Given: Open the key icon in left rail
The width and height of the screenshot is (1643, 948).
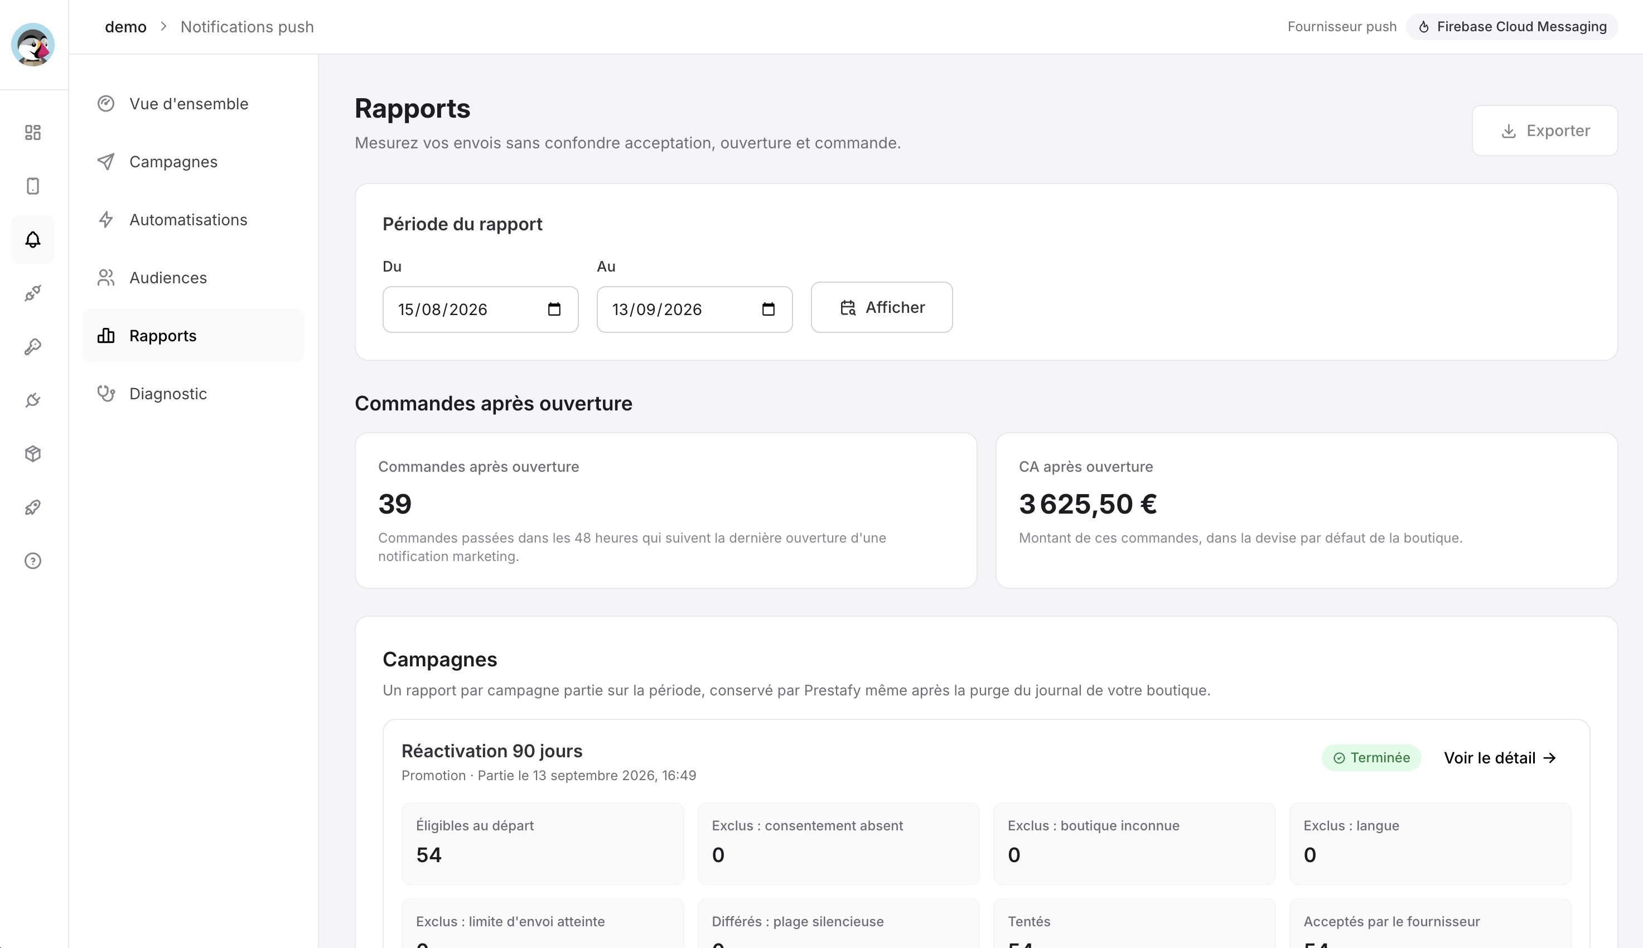Looking at the screenshot, I should point(32,346).
